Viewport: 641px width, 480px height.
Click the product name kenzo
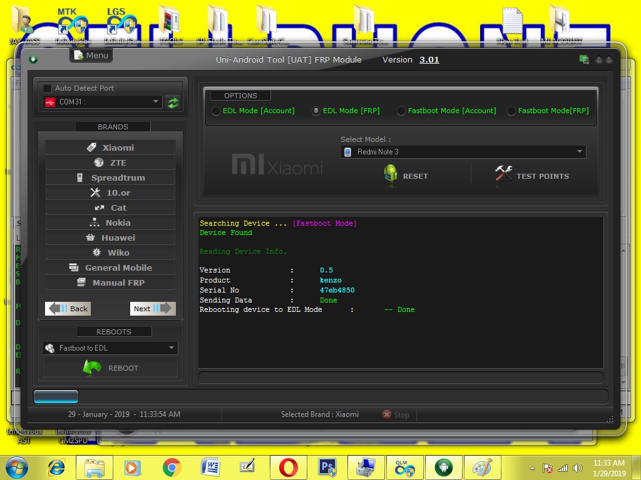click(x=331, y=280)
